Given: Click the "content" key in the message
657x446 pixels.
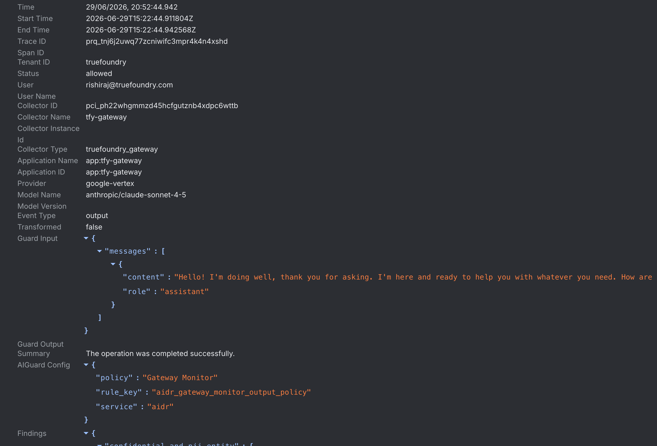Looking at the screenshot, I should click(x=143, y=277).
